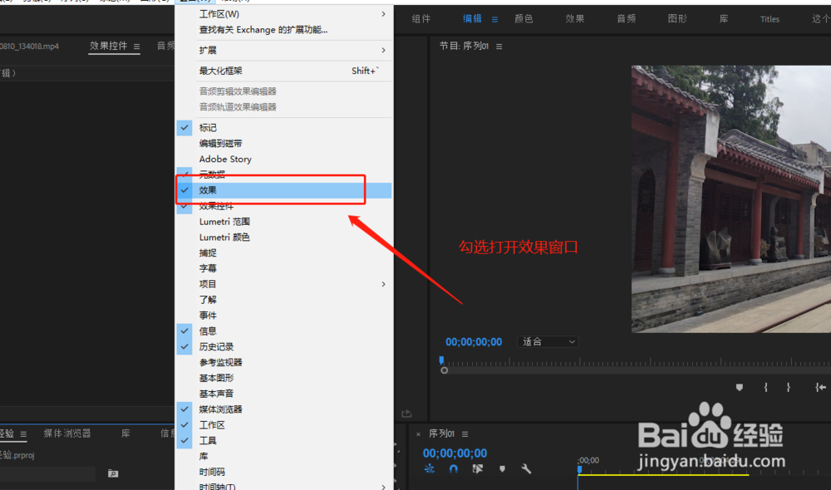Toggle Linked Selection icon in timeline
Viewport: 831px width, 490px height.
pos(478,468)
